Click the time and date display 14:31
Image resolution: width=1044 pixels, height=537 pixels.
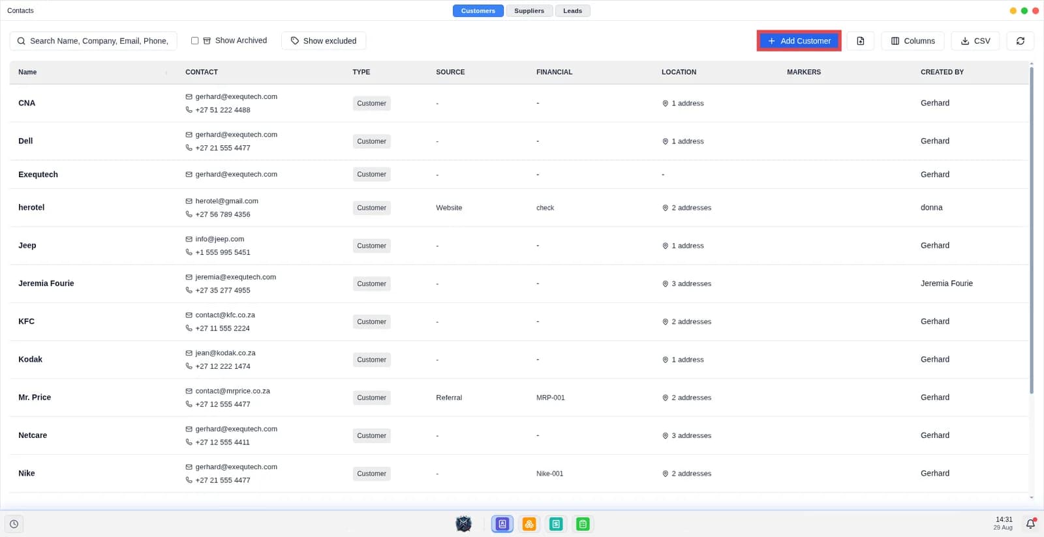pyautogui.click(x=1004, y=523)
